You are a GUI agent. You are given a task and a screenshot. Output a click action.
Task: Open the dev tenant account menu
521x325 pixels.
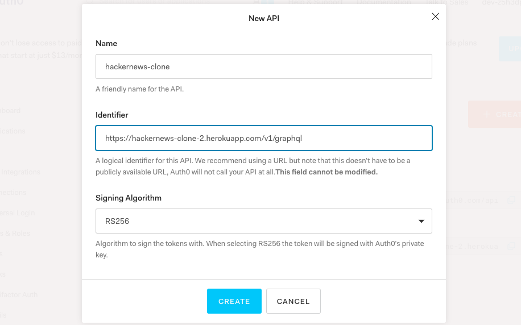[502, 2]
